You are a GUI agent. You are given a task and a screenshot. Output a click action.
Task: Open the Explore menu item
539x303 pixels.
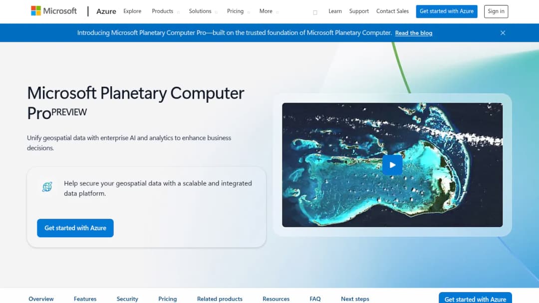(x=132, y=11)
